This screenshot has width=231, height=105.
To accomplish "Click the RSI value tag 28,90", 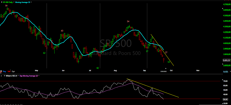I will [x=226, y=100].
